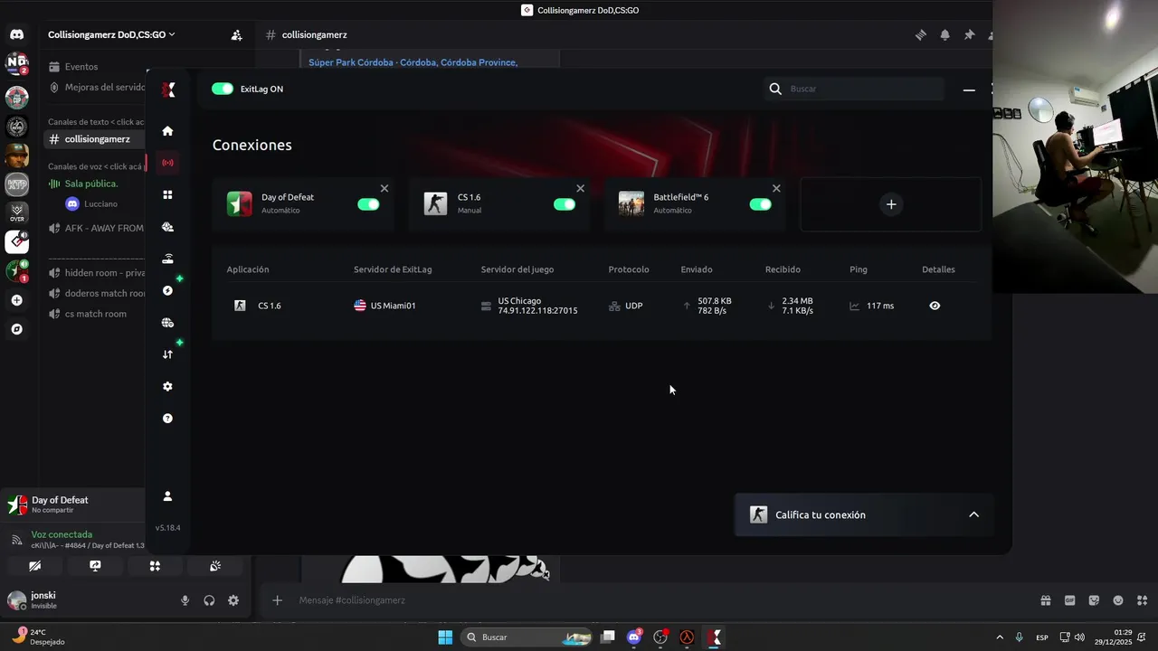
Task: Open OVER server icon in Discord
Action: (x=16, y=212)
